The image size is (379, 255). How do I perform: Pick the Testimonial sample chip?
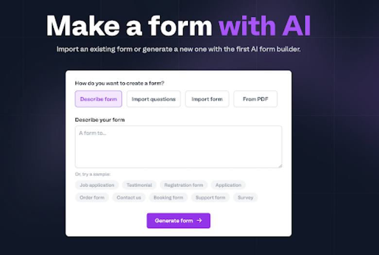click(139, 185)
